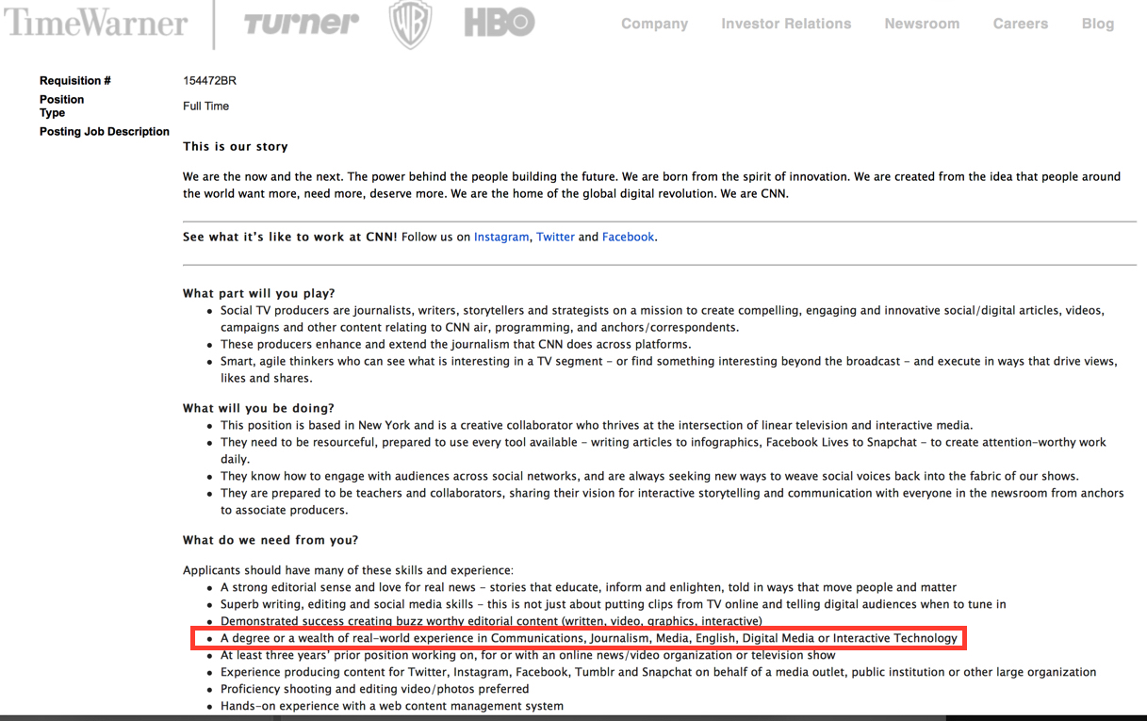Open the Investor Relations menu
This screenshot has height=721, width=1147.
pos(786,24)
